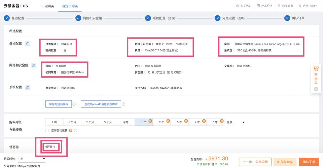Click the disk icon of 购买云盘

pyautogui.click(x=279, y=6)
